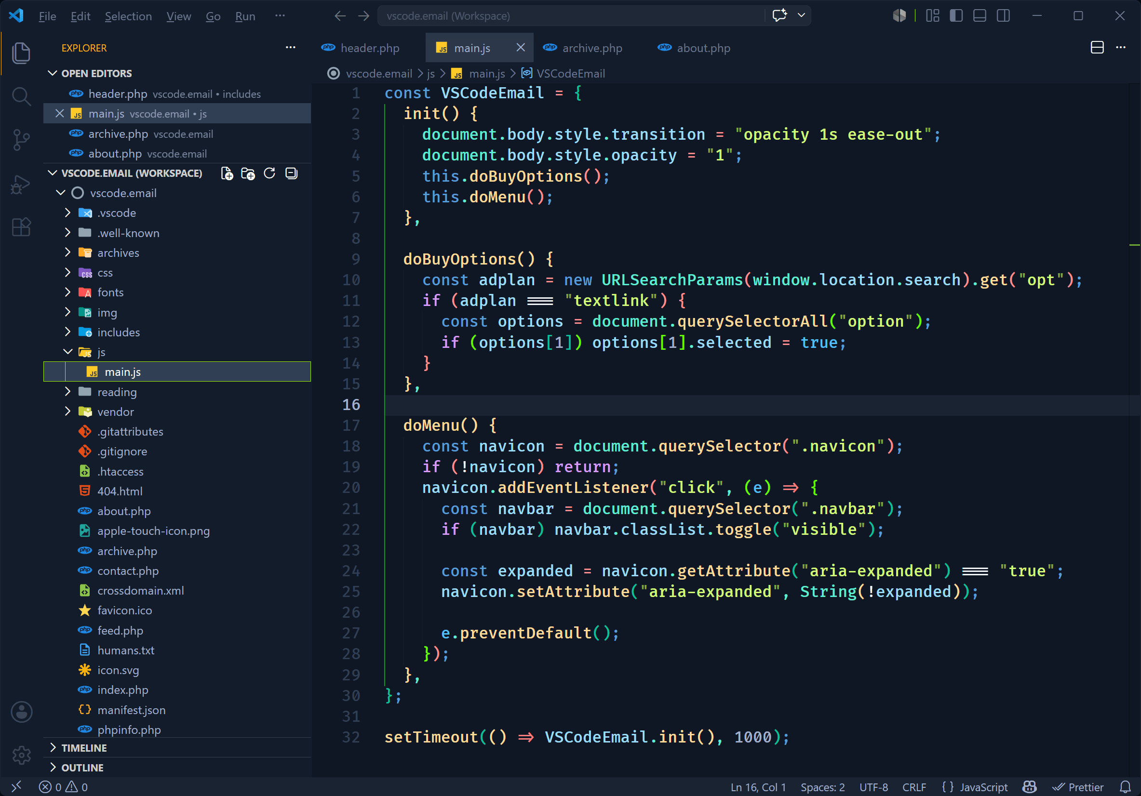This screenshot has height=796, width=1141.
Task: Open the chat dropdown arrow in title bar
Action: [801, 15]
